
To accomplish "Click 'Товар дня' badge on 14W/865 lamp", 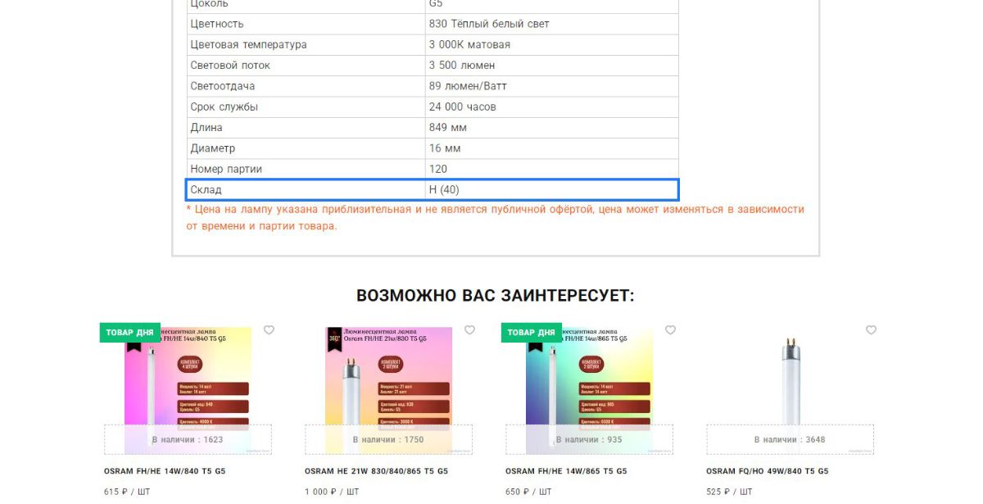I will pos(532,333).
